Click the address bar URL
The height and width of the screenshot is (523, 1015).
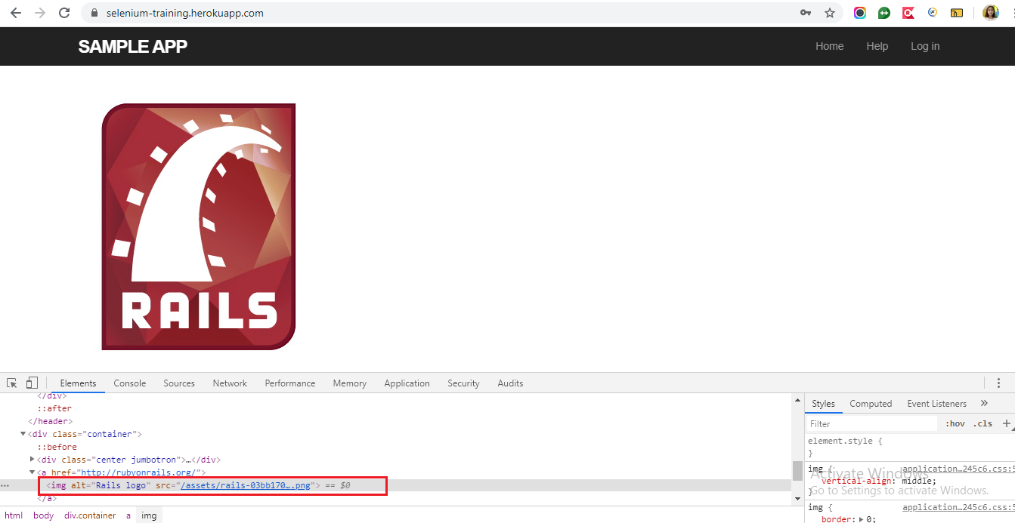point(184,13)
